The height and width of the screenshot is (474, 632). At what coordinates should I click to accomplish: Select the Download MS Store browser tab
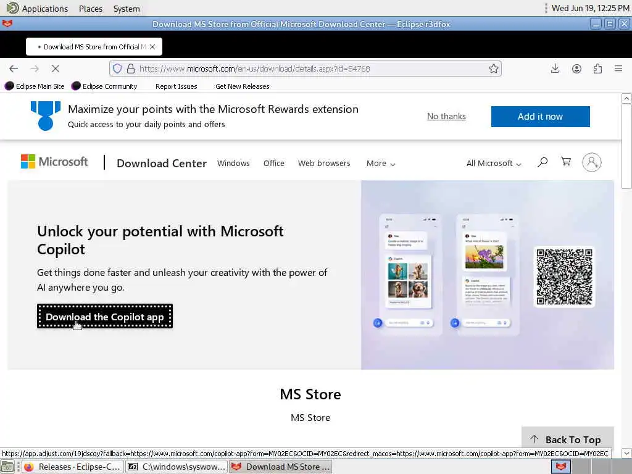pyautogui.click(x=94, y=47)
